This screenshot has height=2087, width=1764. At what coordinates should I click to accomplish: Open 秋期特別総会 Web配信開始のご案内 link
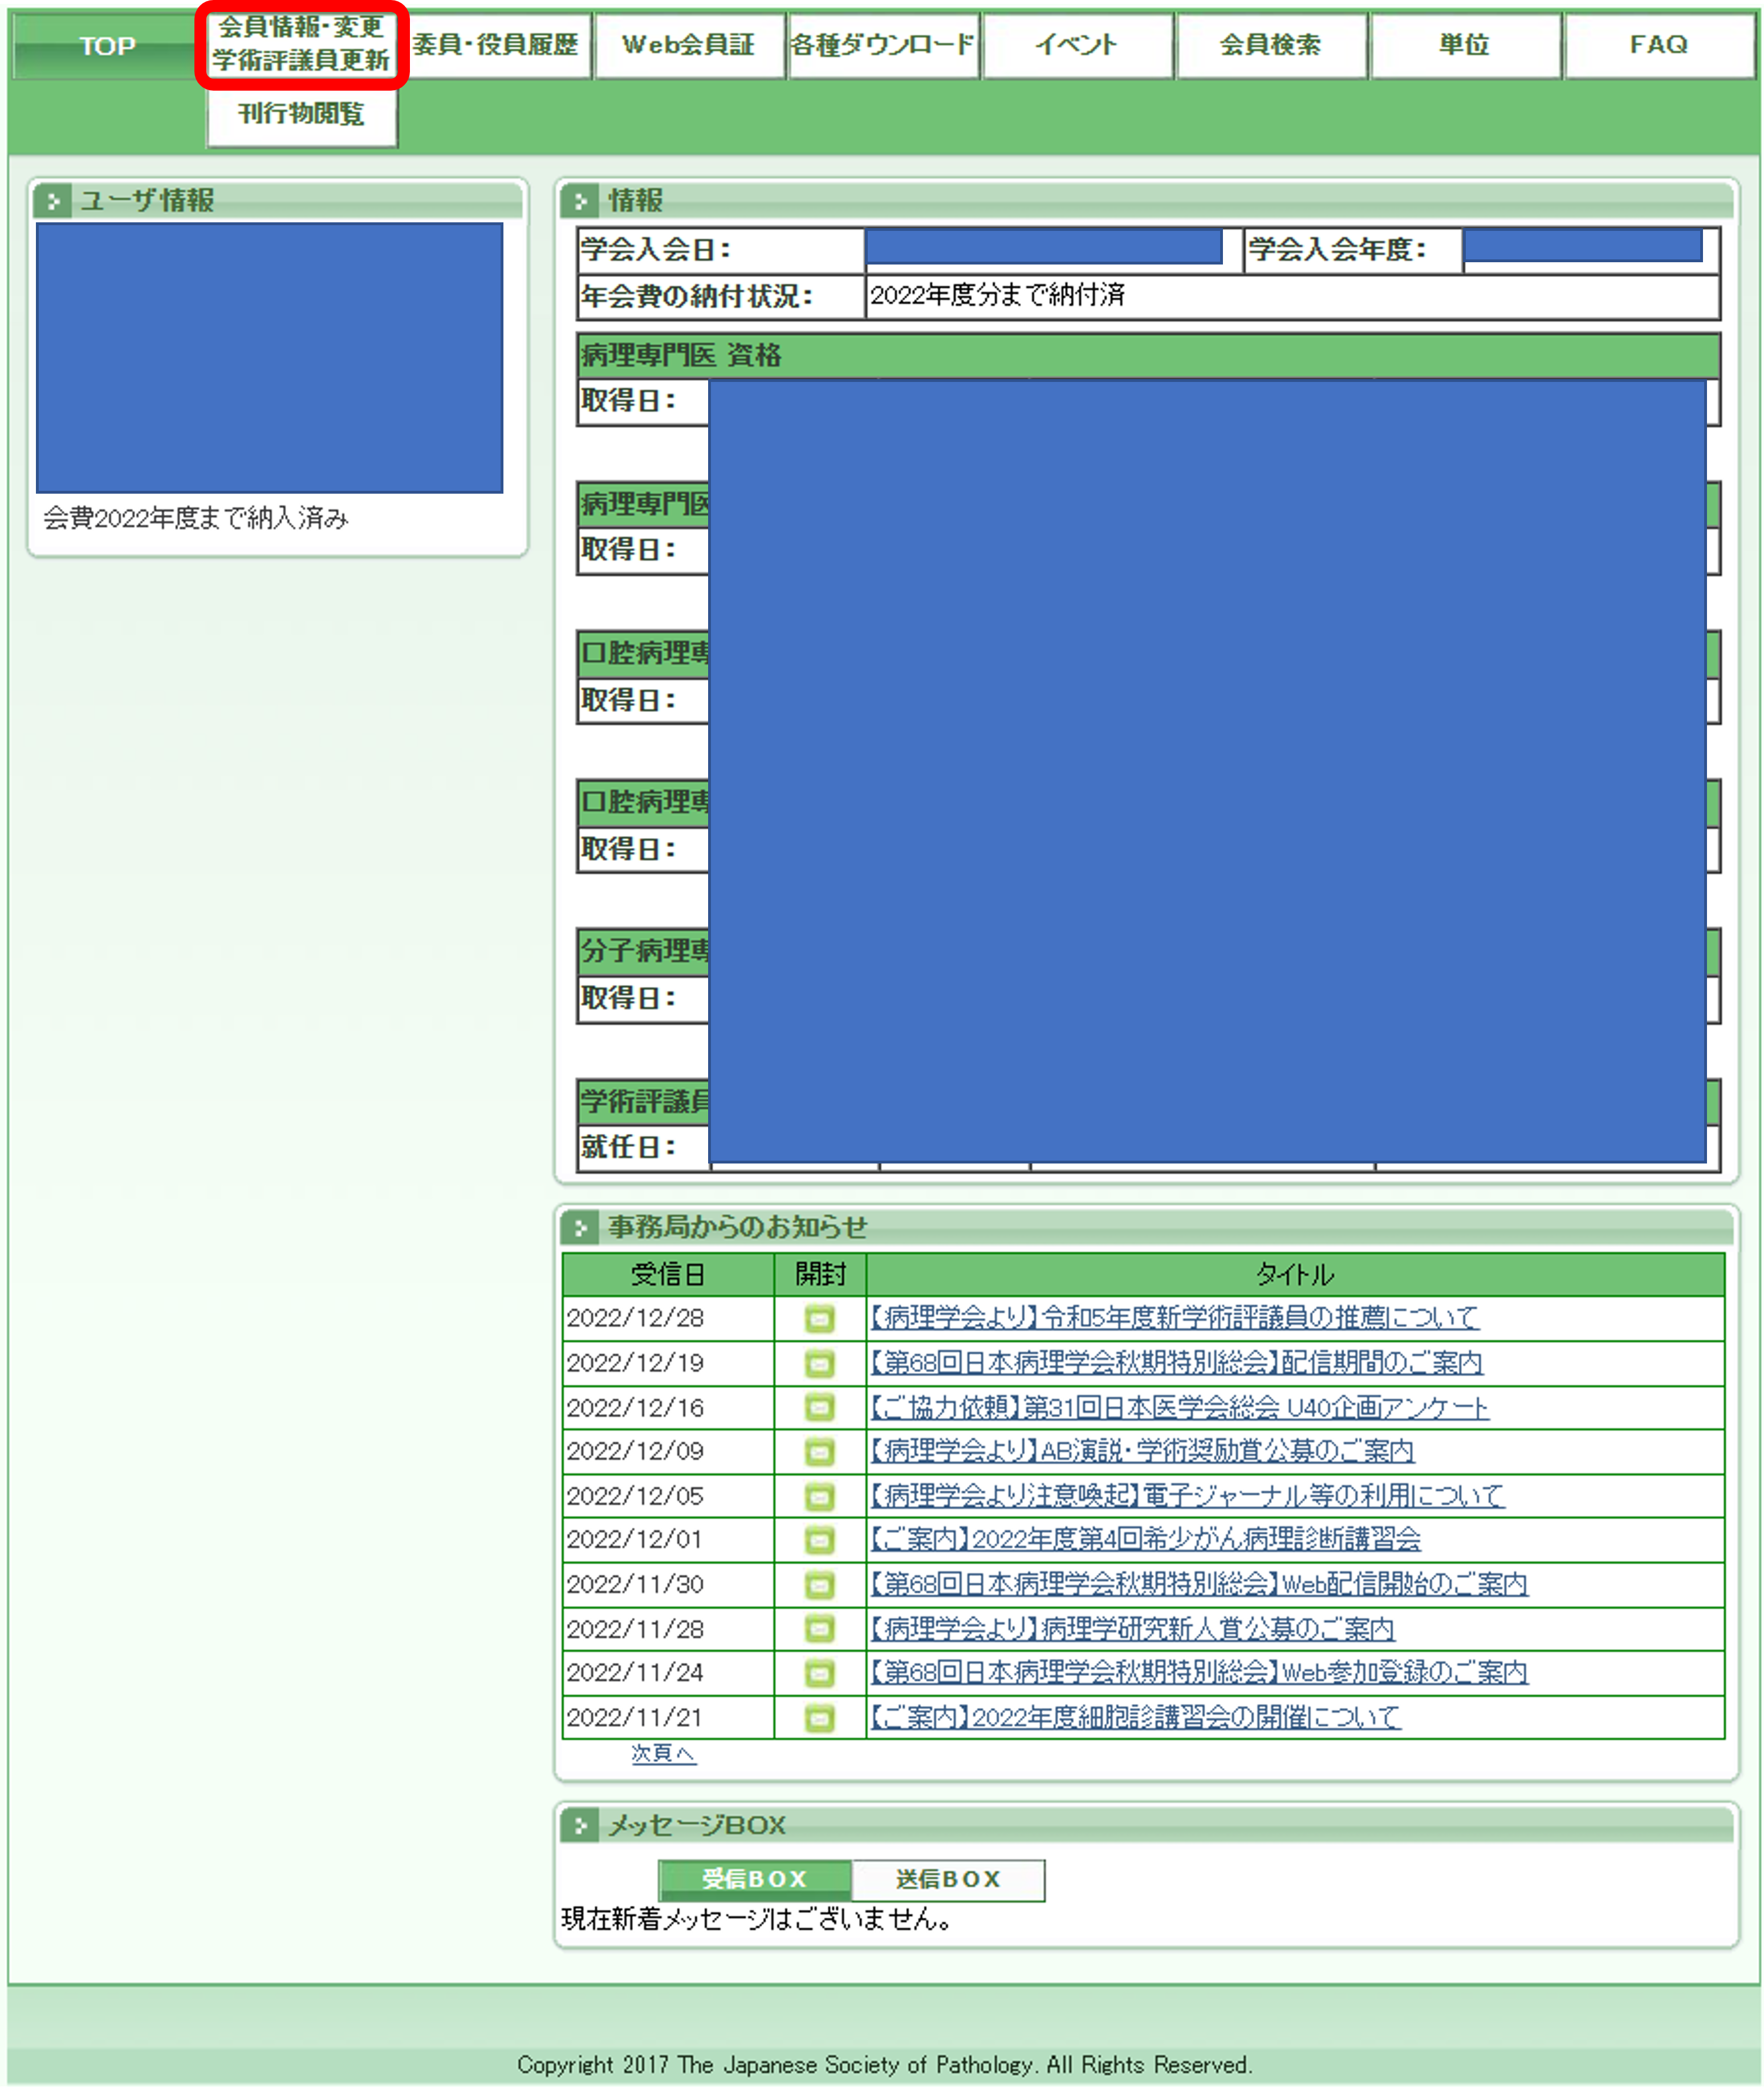click(x=1198, y=1585)
